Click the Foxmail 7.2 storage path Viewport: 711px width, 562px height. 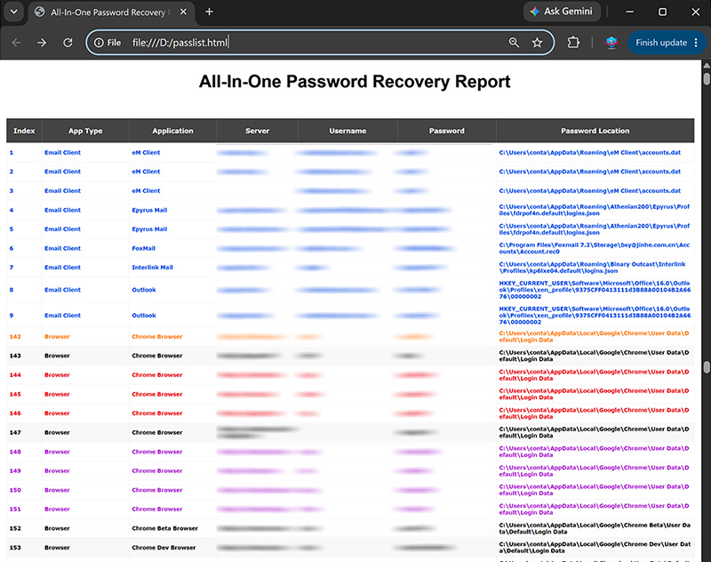(x=594, y=248)
